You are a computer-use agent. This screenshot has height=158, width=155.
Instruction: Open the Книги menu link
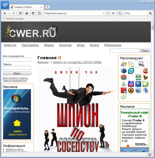pyautogui.click(x=94, y=45)
